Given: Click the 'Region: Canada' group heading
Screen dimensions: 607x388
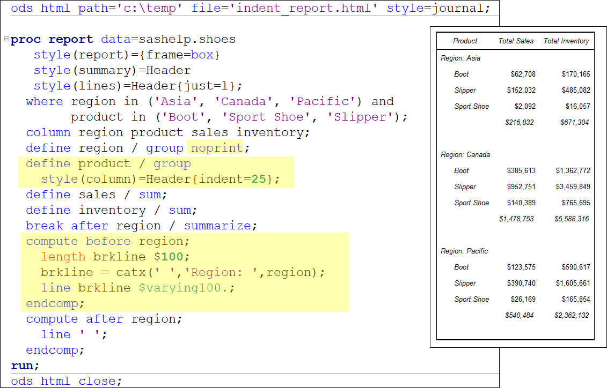Looking at the screenshot, I should pyautogui.click(x=465, y=154).
